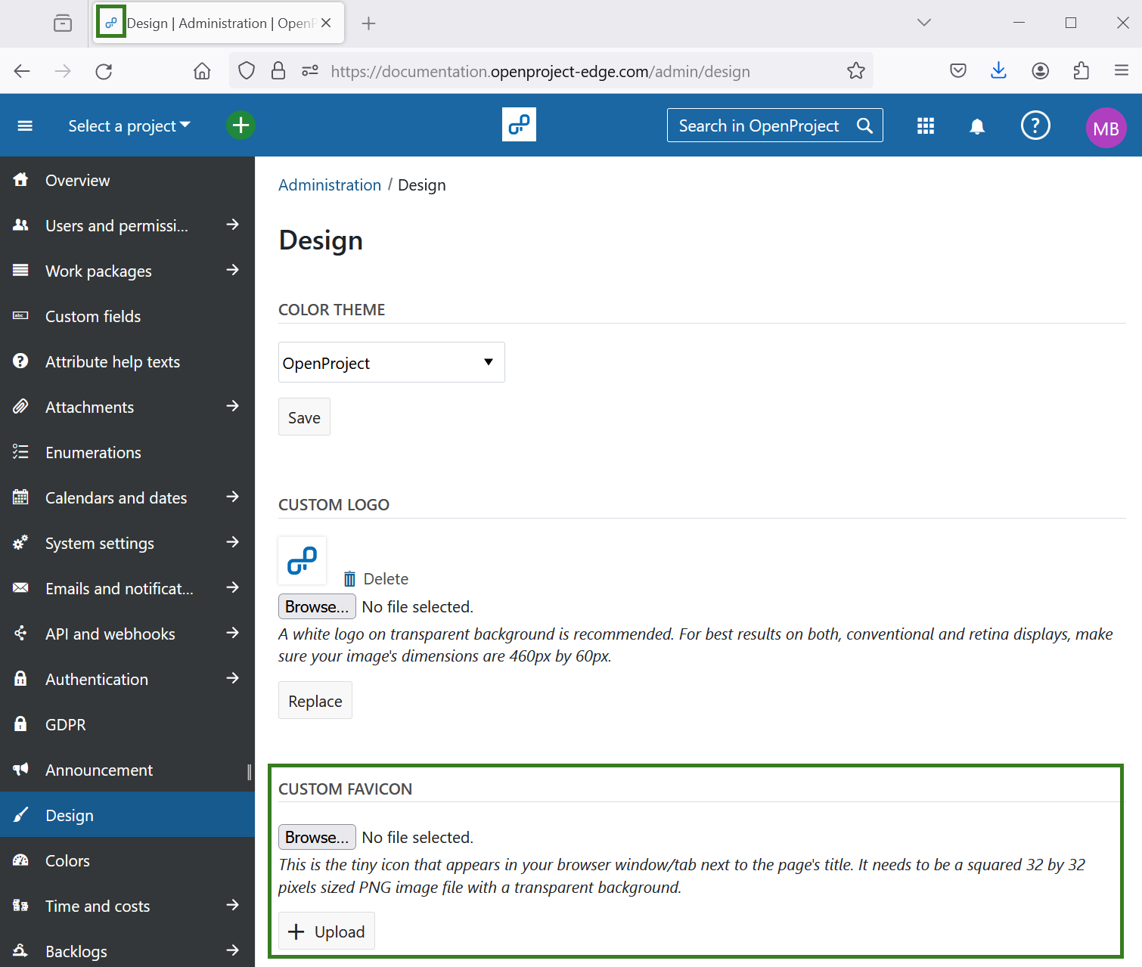Click the Save button for color theme
This screenshot has width=1142, height=967.
[x=304, y=417]
